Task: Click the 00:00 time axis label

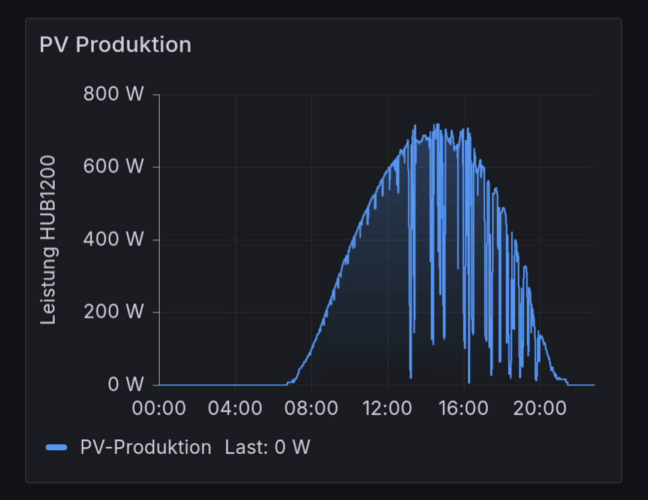Action: [x=159, y=408]
